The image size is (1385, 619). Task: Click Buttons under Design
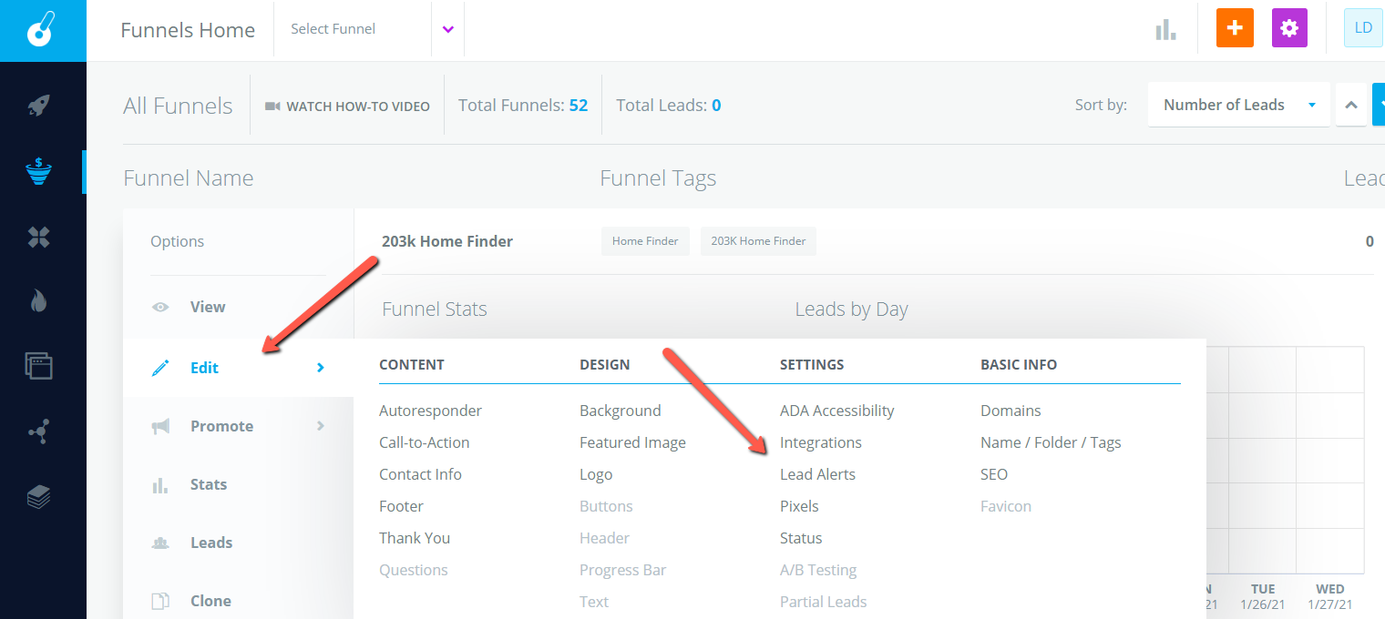pos(606,506)
